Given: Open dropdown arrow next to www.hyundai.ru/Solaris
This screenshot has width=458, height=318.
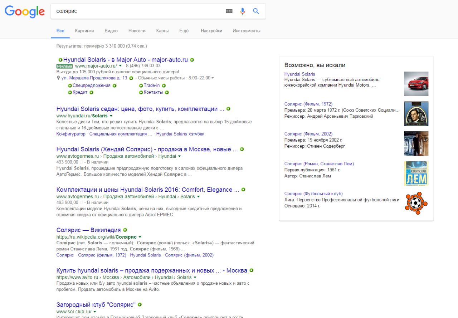Looking at the screenshot, I should (x=111, y=116).
